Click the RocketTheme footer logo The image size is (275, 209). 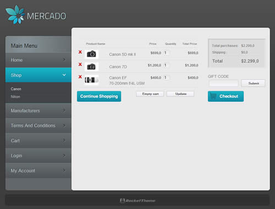(x=137, y=201)
